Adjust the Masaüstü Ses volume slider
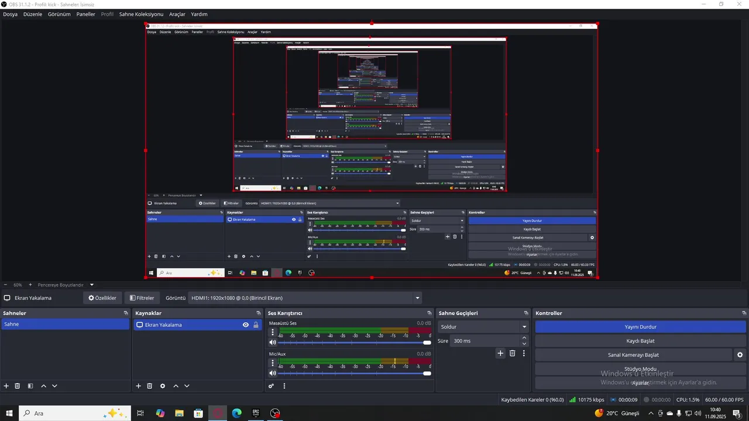 click(x=355, y=343)
